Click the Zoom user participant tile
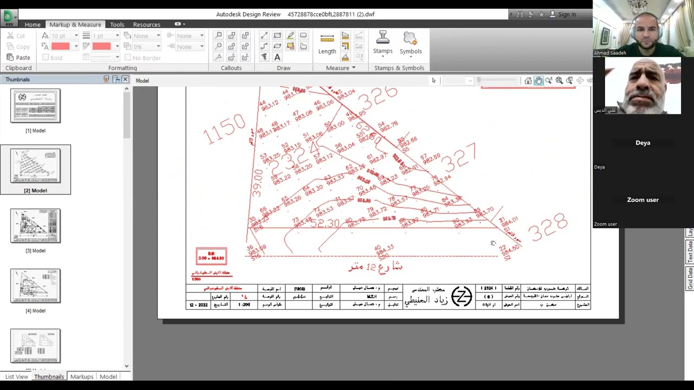Image resolution: width=694 pixels, height=390 pixels. point(643,200)
